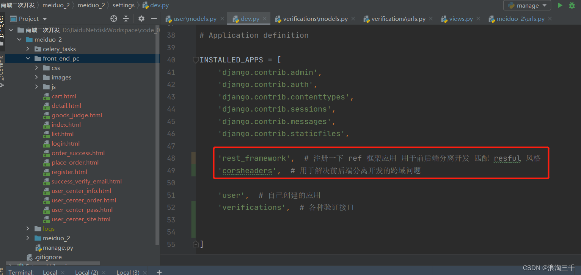This screenshot has width=581, height=275.
Task: Fold INSTALLED_APPS block at line 40
Action: click(196, 60)
